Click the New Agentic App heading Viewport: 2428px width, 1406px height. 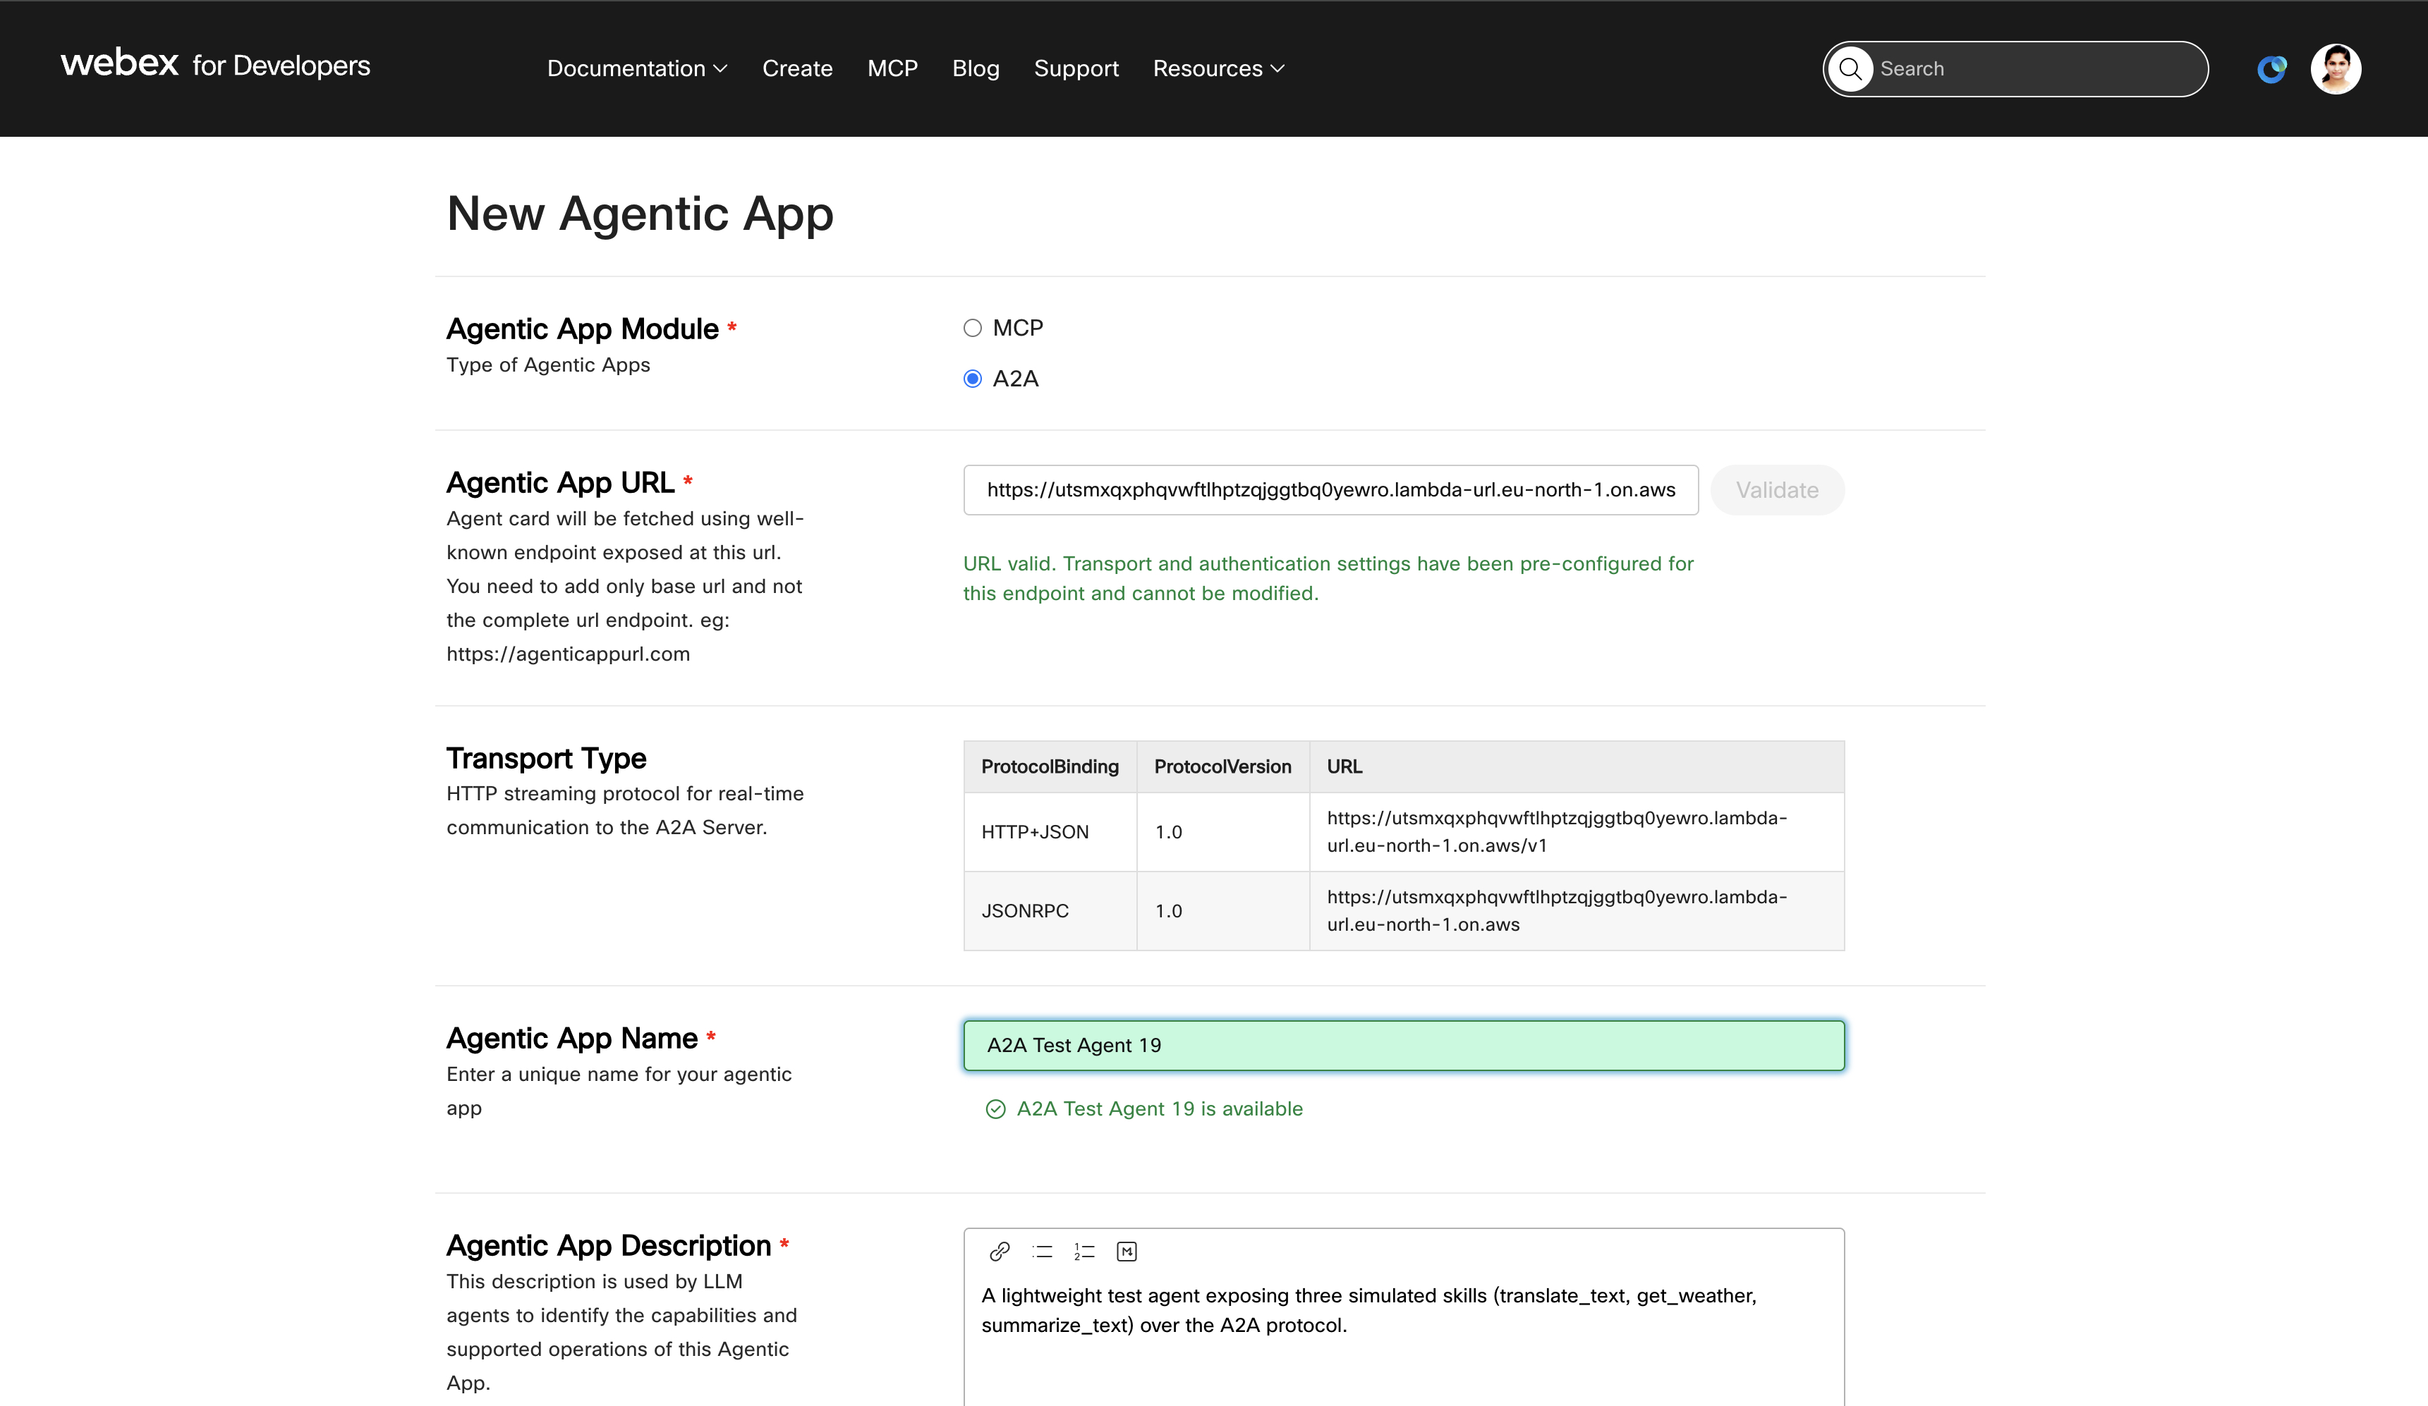(x=640, y=214)
